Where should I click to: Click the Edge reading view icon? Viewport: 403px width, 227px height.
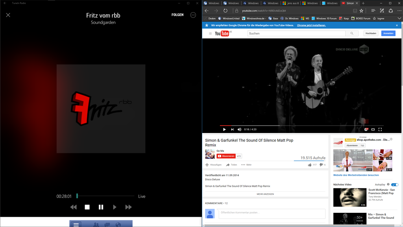(x=355, y=11)
